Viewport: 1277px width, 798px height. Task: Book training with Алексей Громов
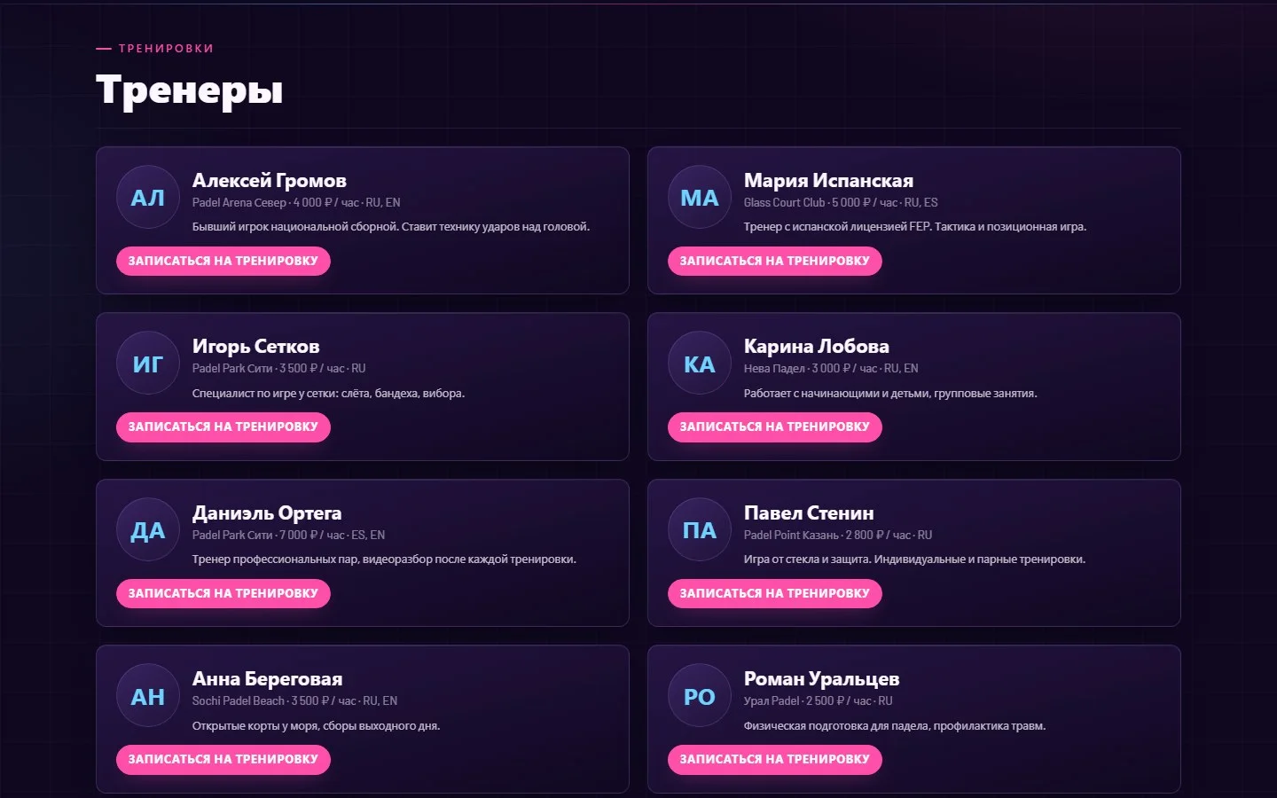223,261
